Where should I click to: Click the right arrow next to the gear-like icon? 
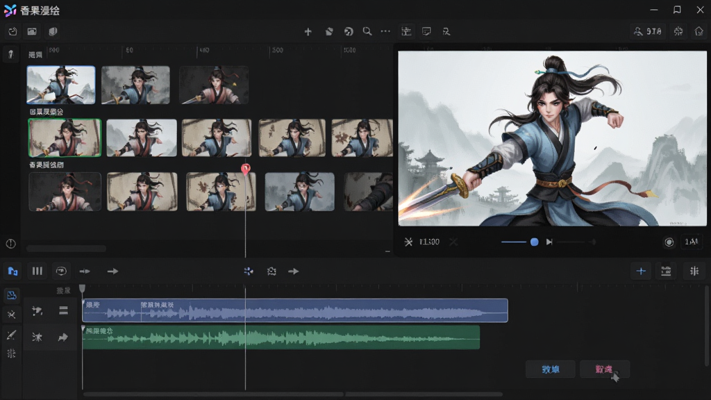tap(294, 272)
